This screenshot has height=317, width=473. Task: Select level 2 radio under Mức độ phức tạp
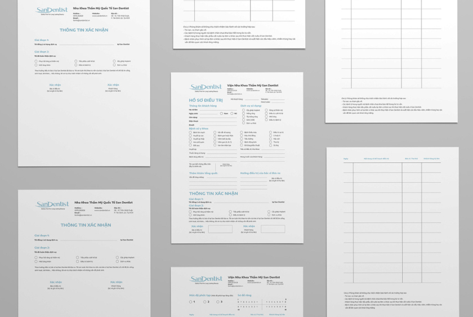tap(204, 302)
